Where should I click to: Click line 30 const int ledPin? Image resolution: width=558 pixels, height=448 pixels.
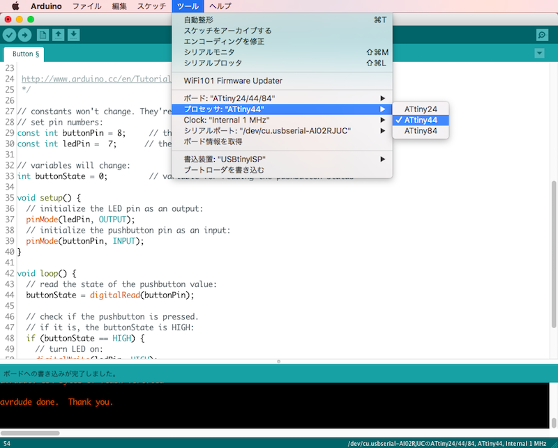66,144
